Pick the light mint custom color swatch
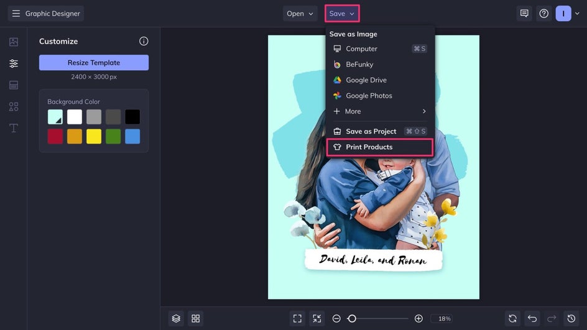 (x=55, y=117)
